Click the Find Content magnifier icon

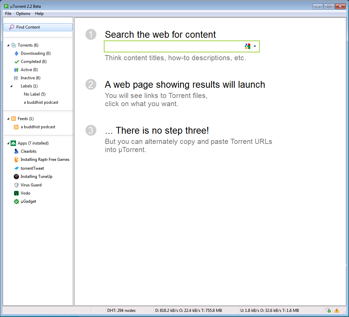click(11, 27)
